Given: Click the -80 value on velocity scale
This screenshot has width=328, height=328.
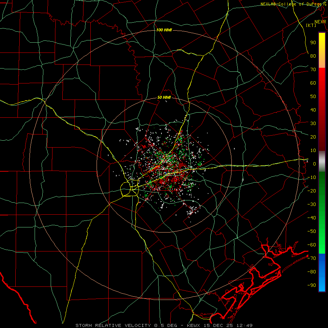Looking at the screenshot, I should [x=312, y=272].
